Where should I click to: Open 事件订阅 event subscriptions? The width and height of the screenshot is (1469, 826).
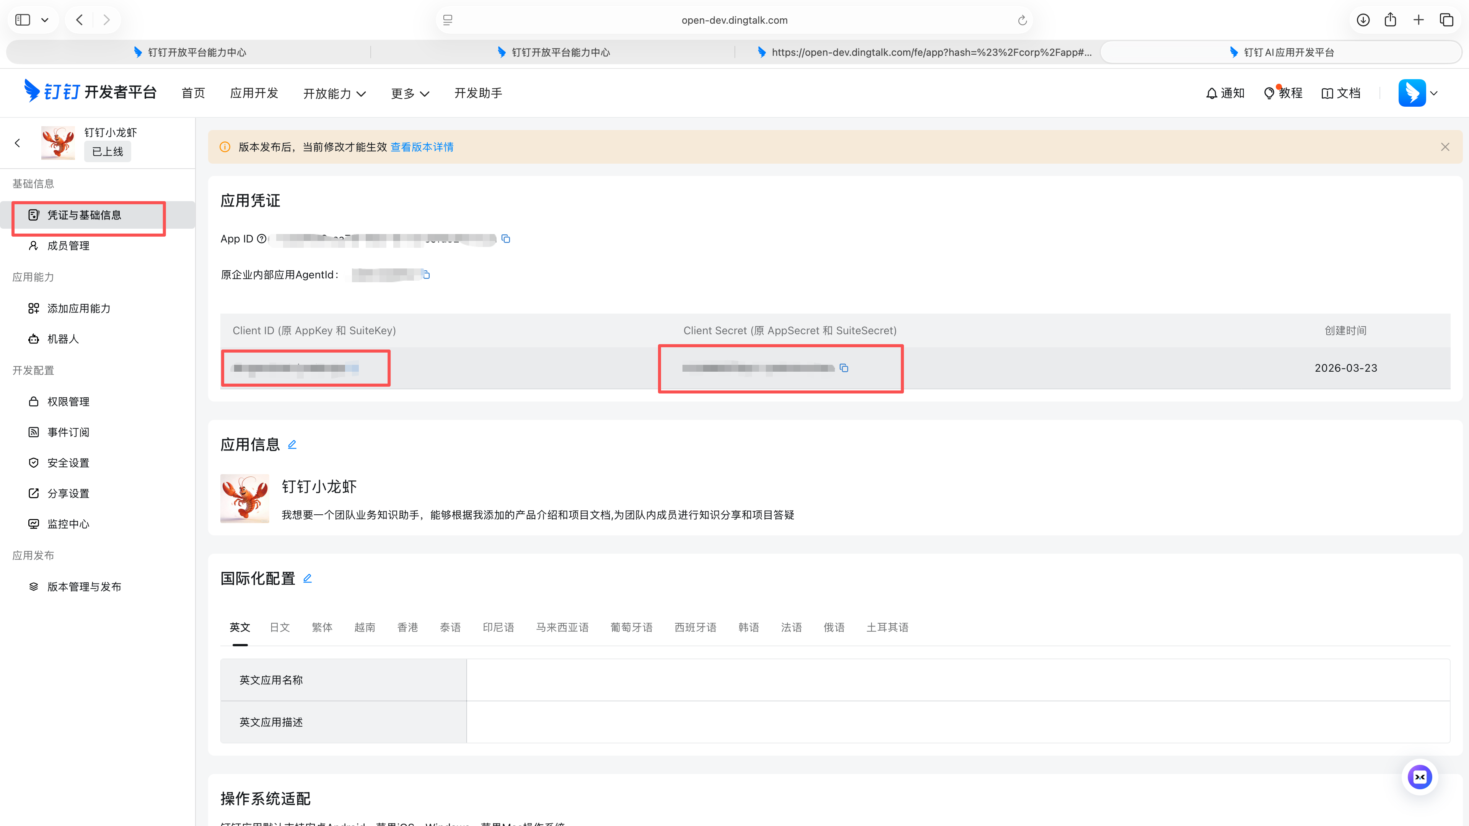click(x=68, y=431)
